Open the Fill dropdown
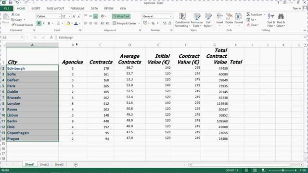 tap(251, 20)
